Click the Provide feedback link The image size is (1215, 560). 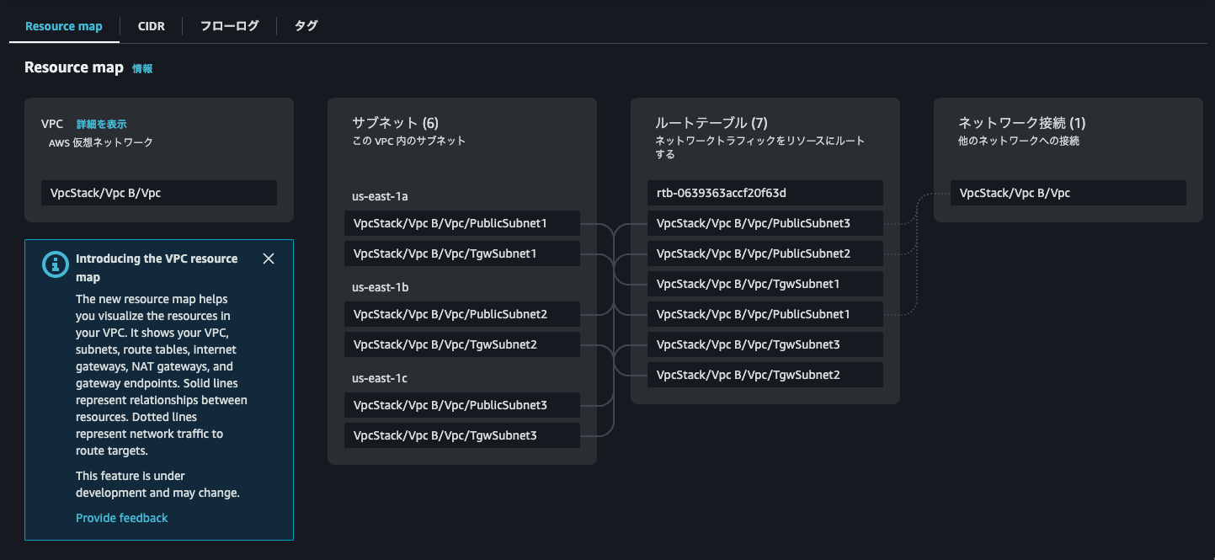click(121, 517)
